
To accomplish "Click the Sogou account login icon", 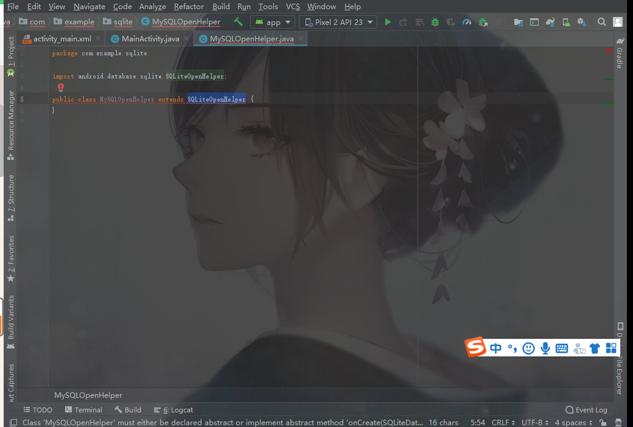I will pyautogui.click(x=579, y=348).
